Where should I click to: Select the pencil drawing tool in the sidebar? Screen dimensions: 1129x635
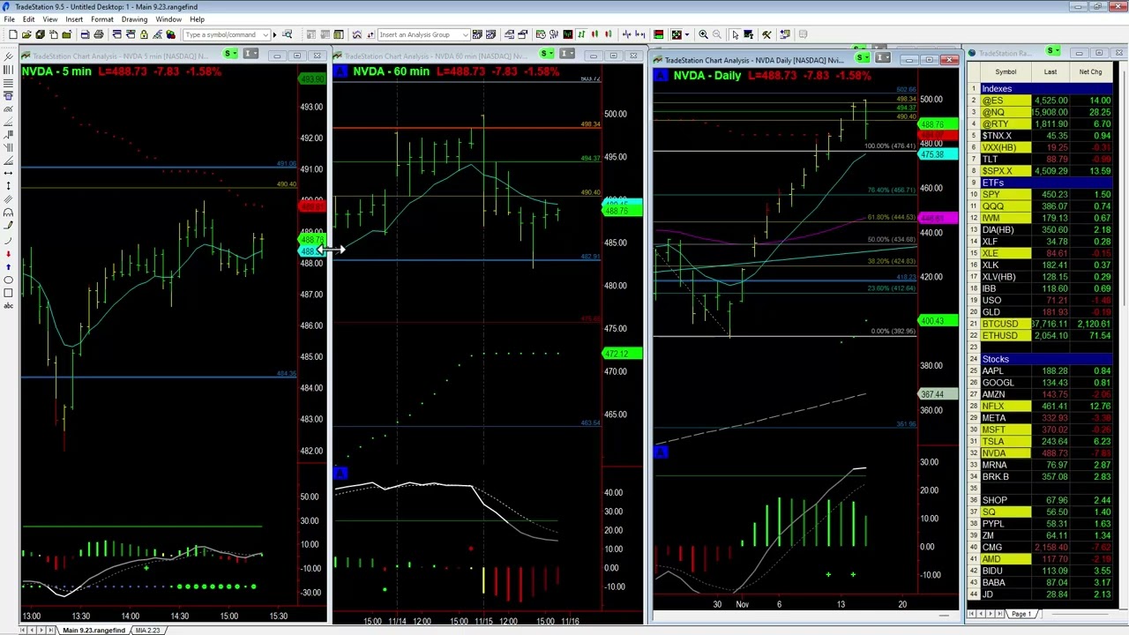8,226
